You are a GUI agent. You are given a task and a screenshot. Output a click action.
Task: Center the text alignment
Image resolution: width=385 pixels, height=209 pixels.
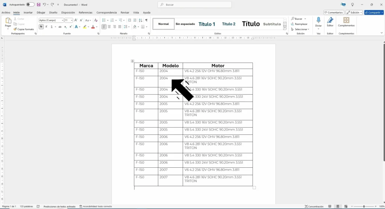(109, 27)
